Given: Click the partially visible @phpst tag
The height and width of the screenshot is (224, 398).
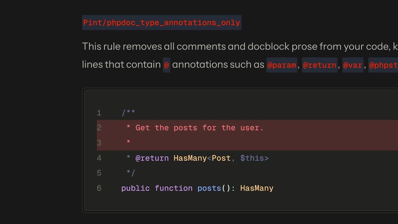Looking at the screenshot, I should pos(383,65).
